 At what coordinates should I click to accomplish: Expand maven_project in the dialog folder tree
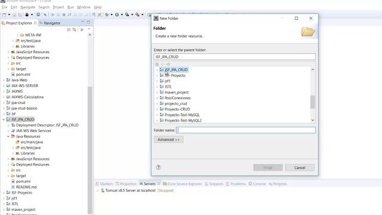(157, 93)
